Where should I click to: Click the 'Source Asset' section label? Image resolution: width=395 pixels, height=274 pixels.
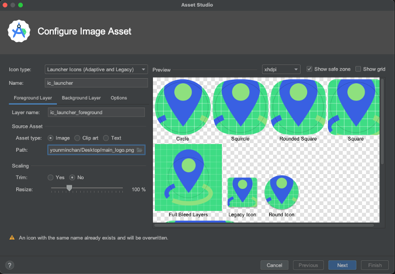pyautogui.click(x=27, y=126)
